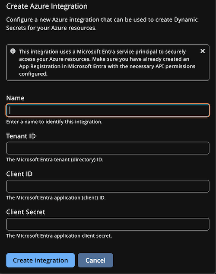This screenshot has width=216, height=274.
Task: Activate the Client Secret input field
Action: tap(108, 224)
